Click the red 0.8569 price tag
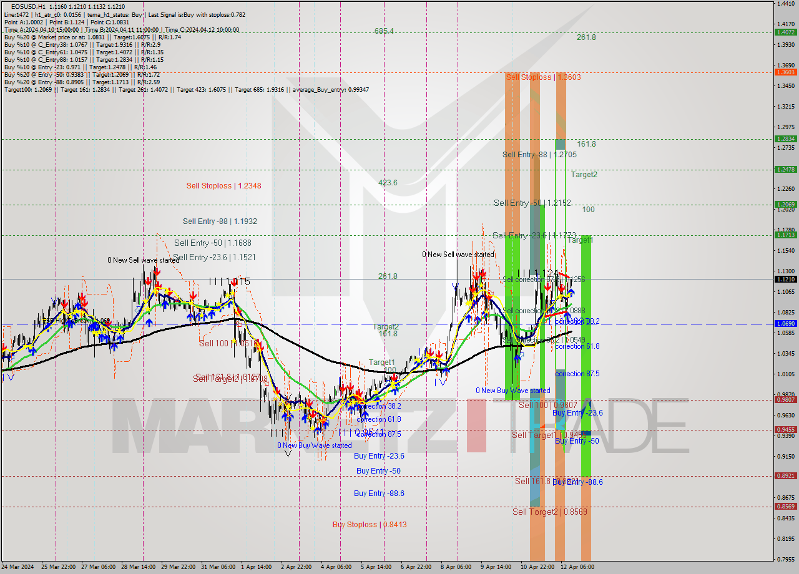This screenshot has width=799, height=574. pos(785,507)
